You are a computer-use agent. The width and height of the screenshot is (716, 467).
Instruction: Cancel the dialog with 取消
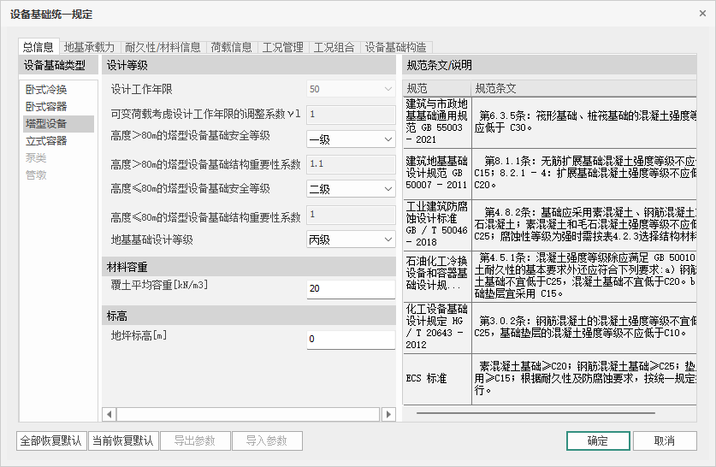(x=665, y=441)
